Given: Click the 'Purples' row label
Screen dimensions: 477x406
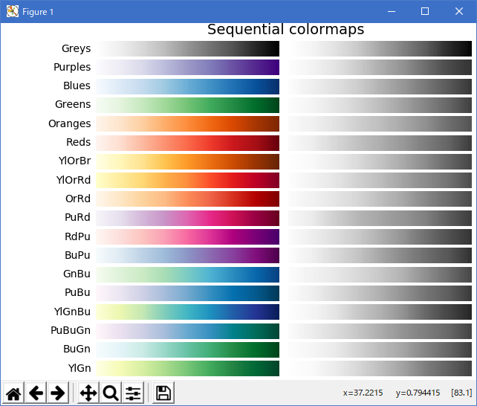Looking at the screenshot, I should pos(72,67).
